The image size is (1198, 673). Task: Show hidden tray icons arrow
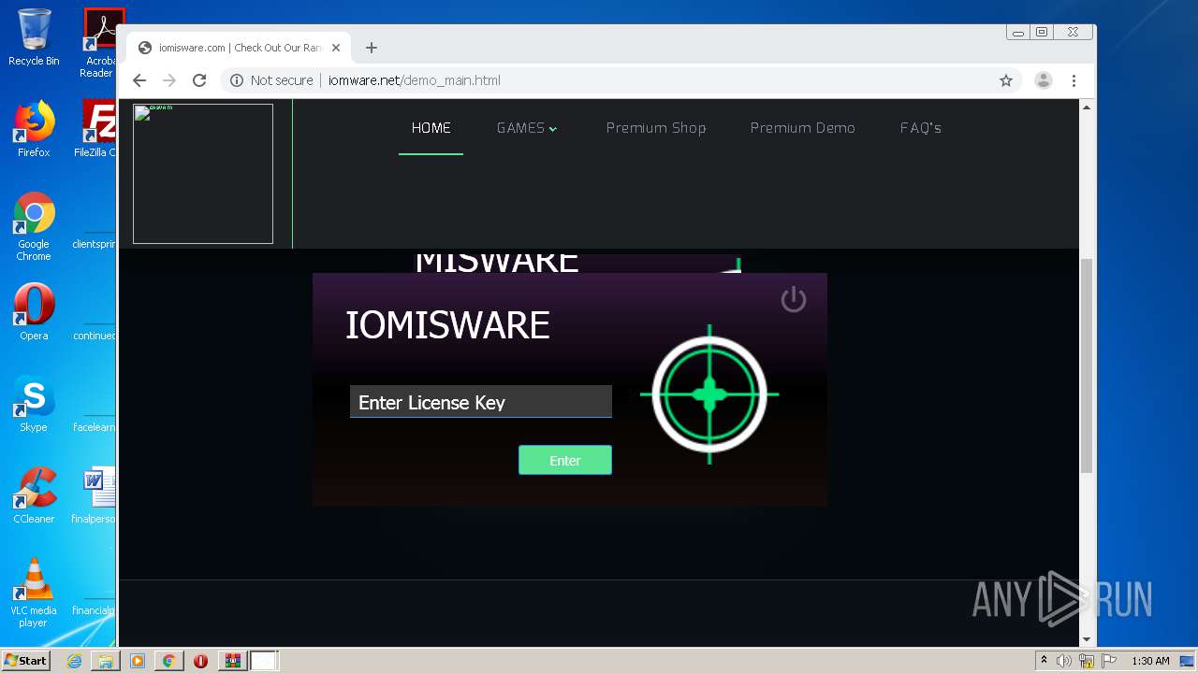[x=1044, y=661]
